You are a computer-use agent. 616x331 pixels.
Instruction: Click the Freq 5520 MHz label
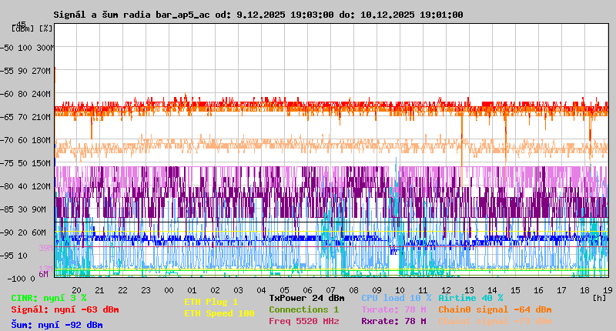[x=303, y=321]
